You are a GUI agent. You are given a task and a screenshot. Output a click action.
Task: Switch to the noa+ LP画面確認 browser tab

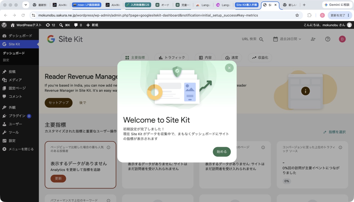(87, 5)
